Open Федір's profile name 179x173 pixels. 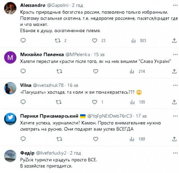(x=27, y=153)
